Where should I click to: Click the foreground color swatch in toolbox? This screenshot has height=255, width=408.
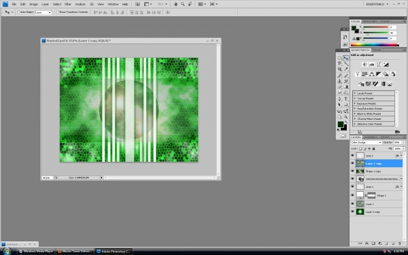(341, 124)
